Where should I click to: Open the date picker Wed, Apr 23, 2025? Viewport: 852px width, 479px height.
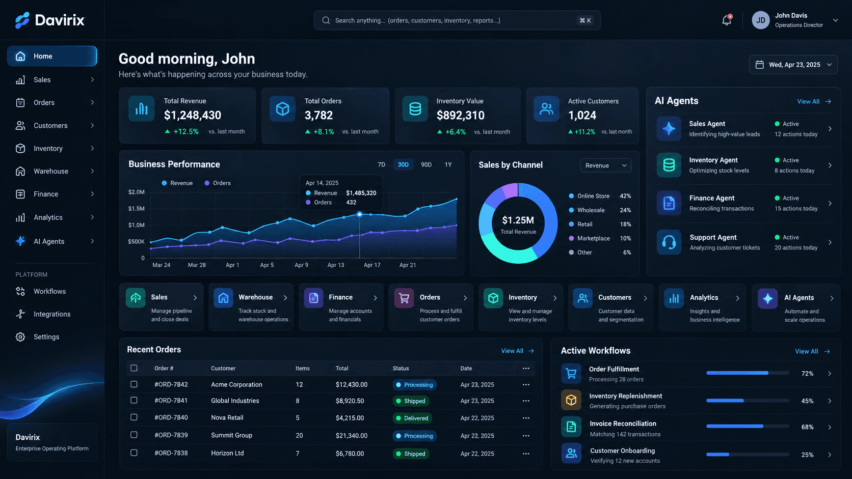[793, 65]
